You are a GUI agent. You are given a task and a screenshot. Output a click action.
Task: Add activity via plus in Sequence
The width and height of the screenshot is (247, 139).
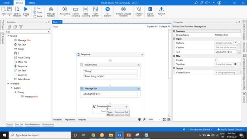coord(110,61)
